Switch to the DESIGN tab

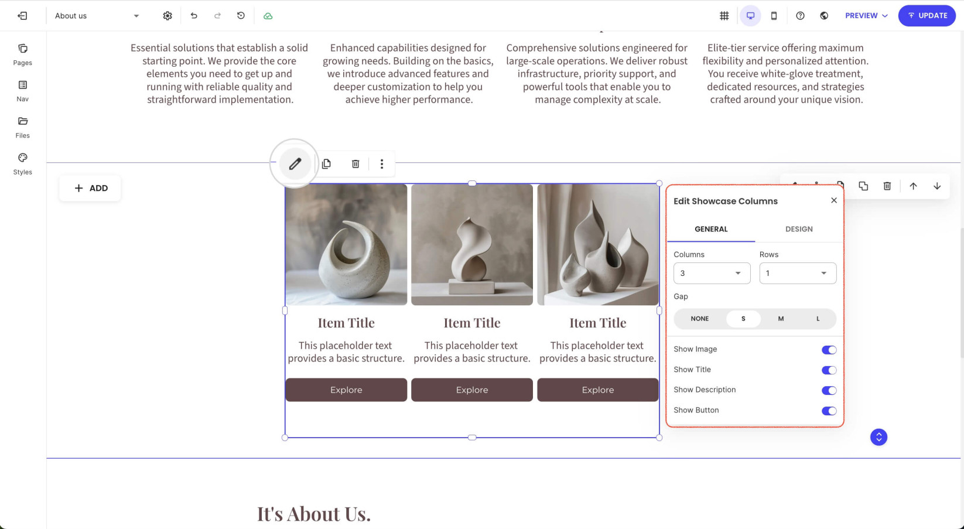[x=799, y=229]
